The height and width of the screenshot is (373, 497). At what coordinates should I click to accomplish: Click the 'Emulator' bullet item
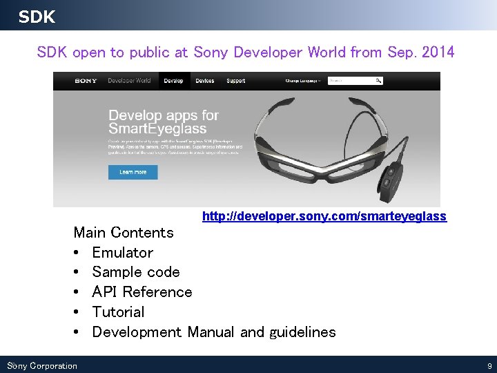[x=123, y=253]
